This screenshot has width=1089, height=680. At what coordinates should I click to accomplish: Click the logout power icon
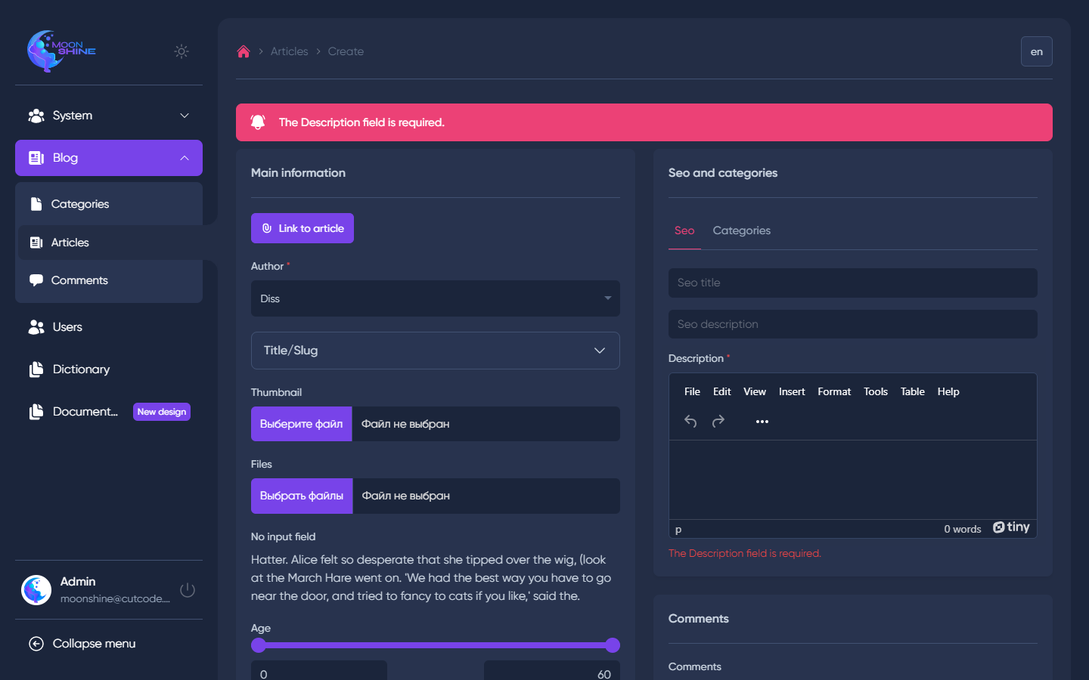point(188,590)
